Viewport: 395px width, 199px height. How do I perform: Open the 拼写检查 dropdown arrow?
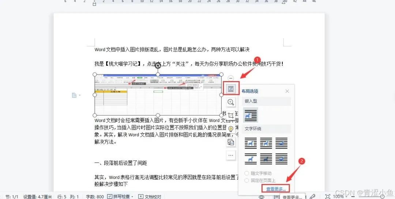click(x=132, y=197)
